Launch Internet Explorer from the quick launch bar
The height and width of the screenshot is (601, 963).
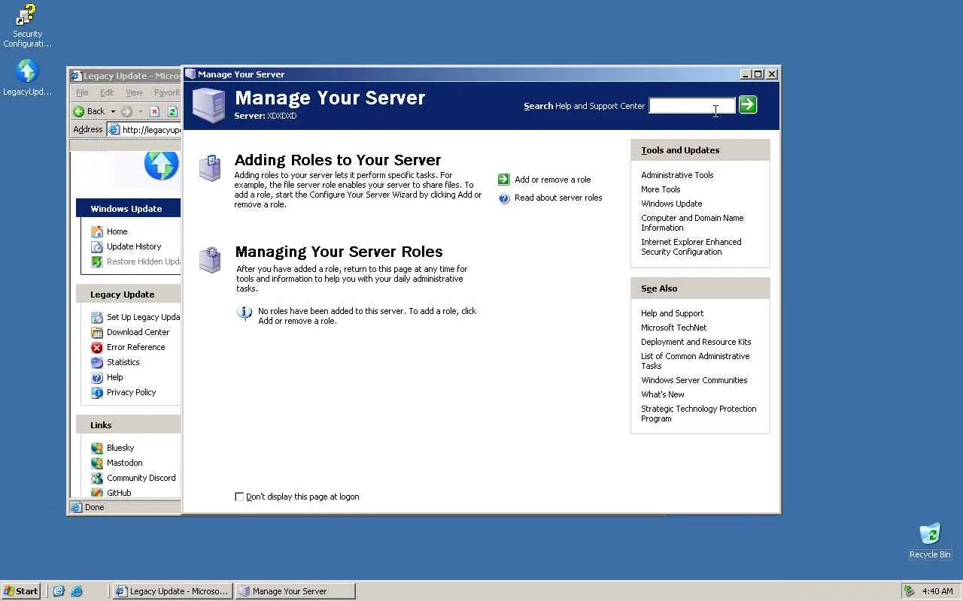pos(77,591)
